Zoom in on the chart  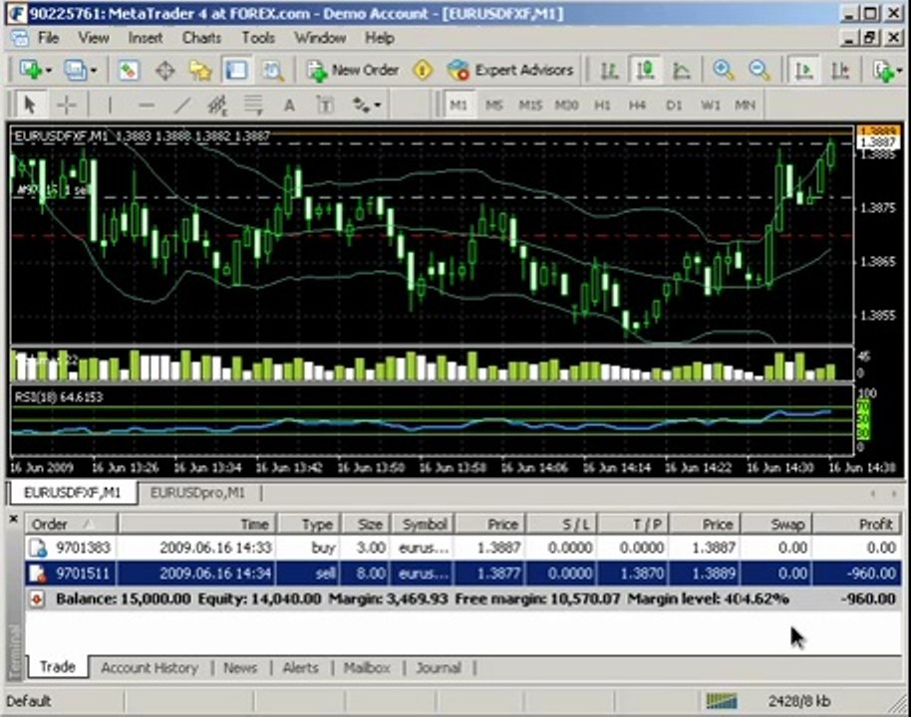coord(724,70)
